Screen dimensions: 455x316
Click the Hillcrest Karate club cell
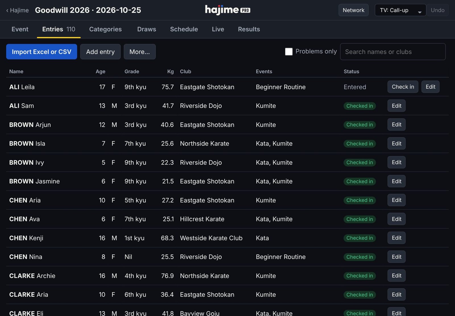coord(202,219)
